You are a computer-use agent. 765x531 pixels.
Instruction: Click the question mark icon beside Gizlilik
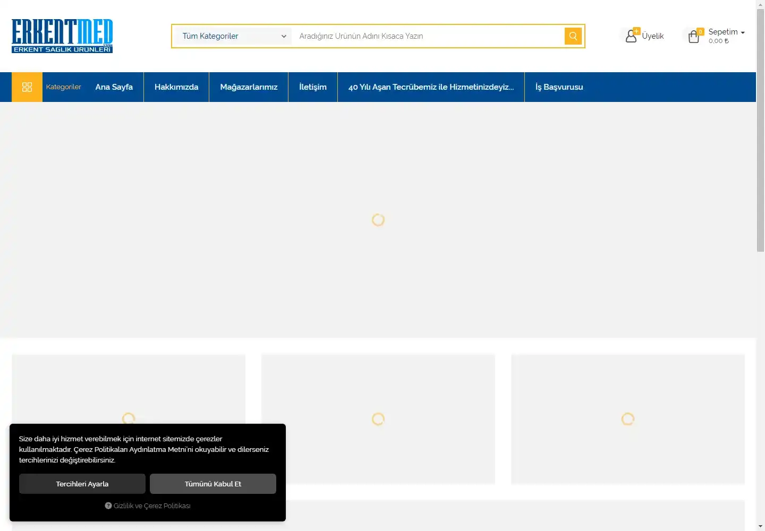pos(108,506)
